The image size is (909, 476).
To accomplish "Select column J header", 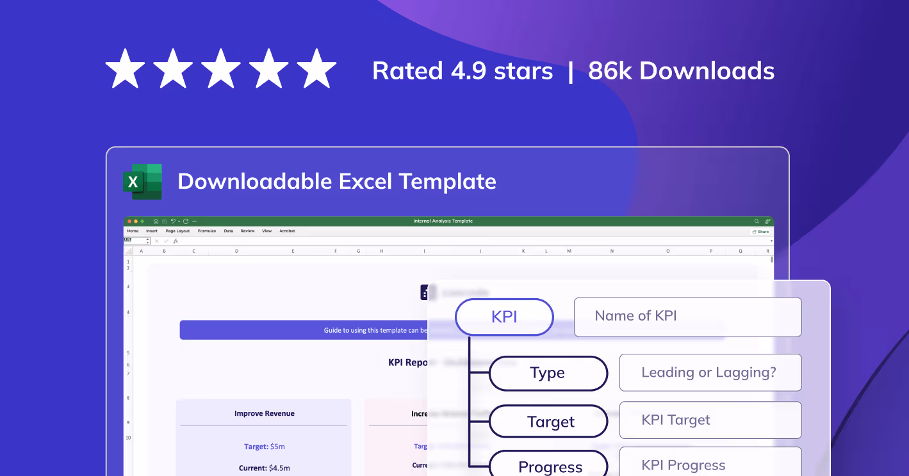I will click(480, 251).
